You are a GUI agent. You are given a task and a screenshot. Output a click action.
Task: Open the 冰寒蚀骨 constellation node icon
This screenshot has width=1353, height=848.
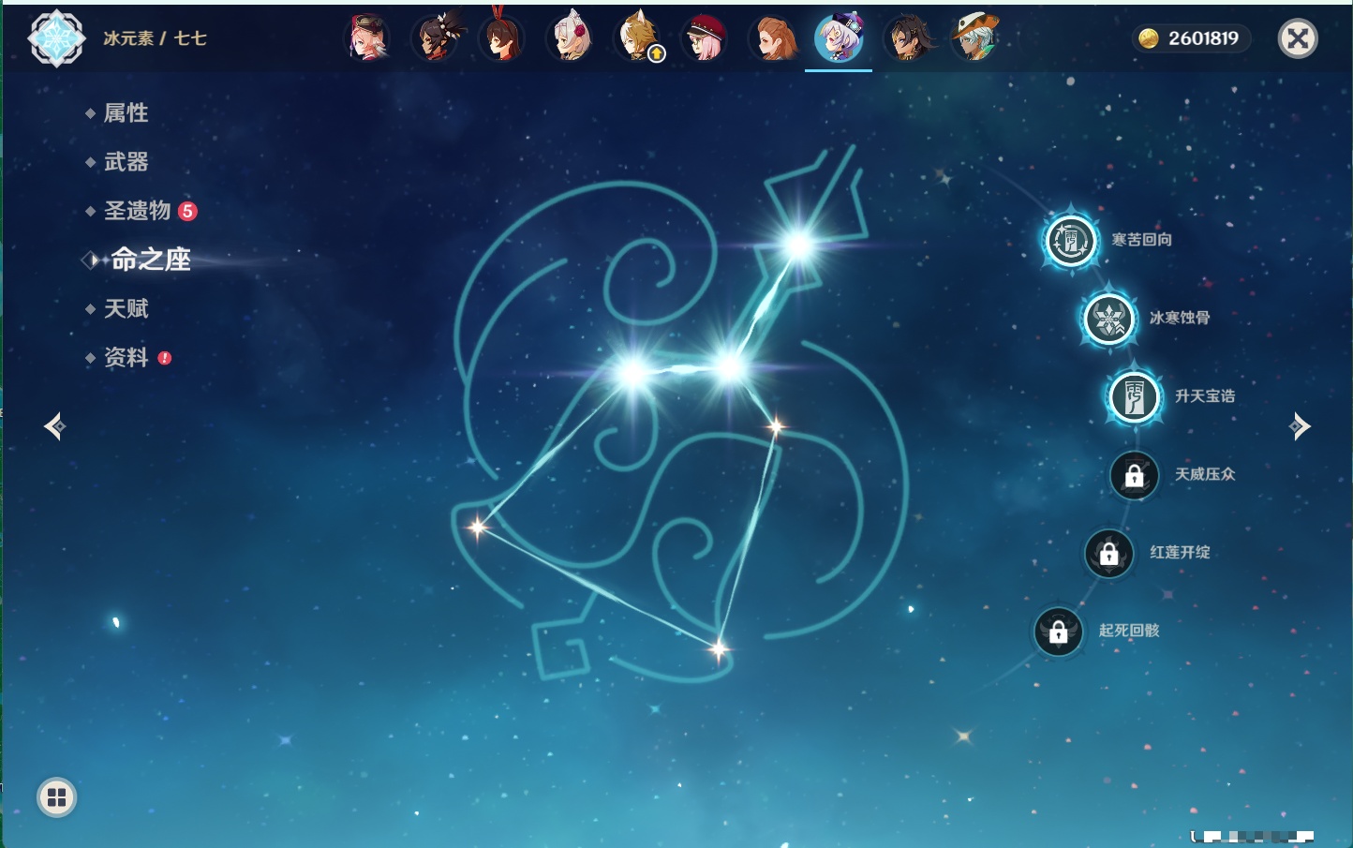(1109, 319)
